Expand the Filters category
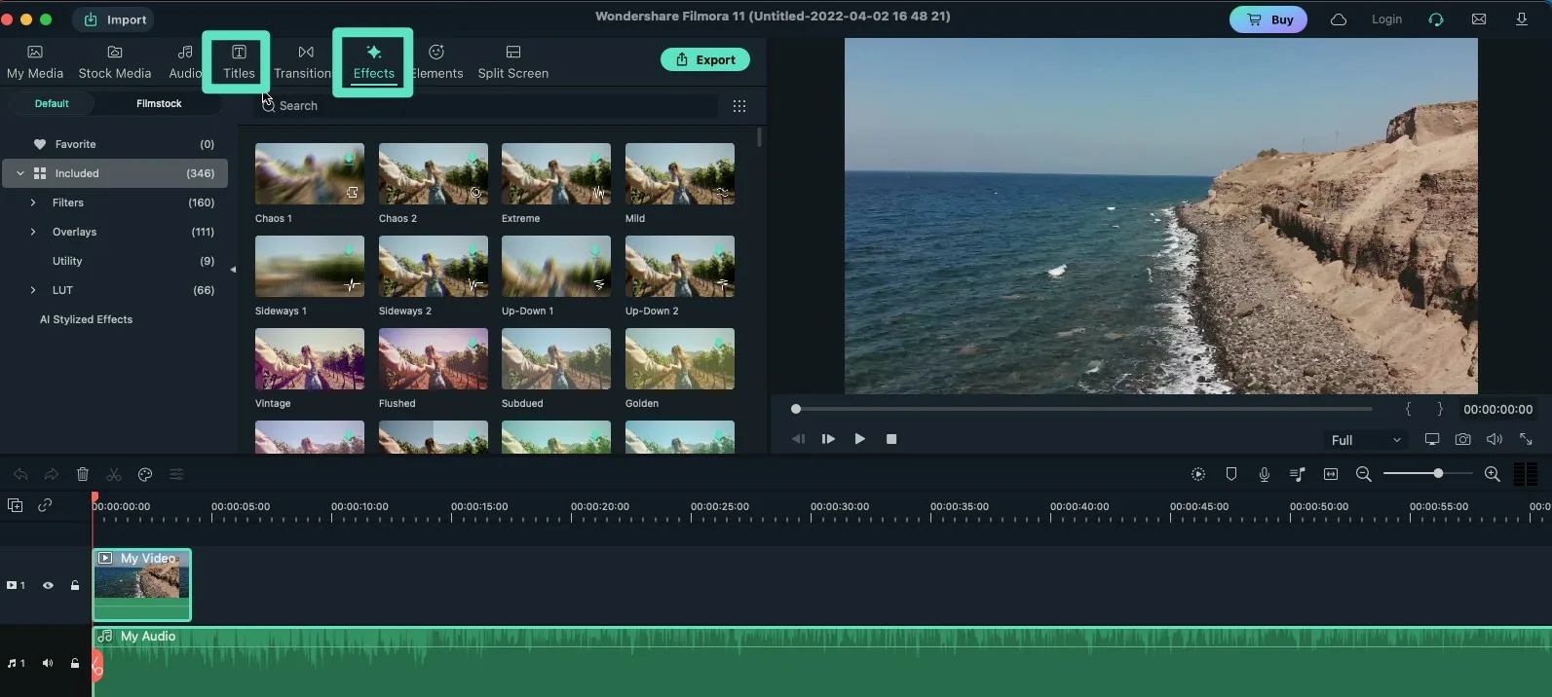Viewport: 1552px width, 697px height. tap(32, 202)
